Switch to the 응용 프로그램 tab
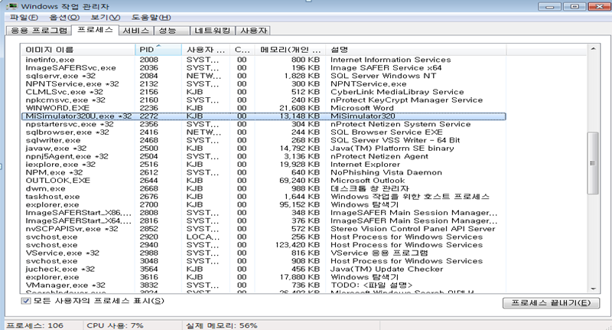Screen dimensions: 612x330 (37, 31)
